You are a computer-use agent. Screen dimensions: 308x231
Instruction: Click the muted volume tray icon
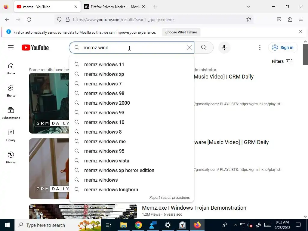250,225
